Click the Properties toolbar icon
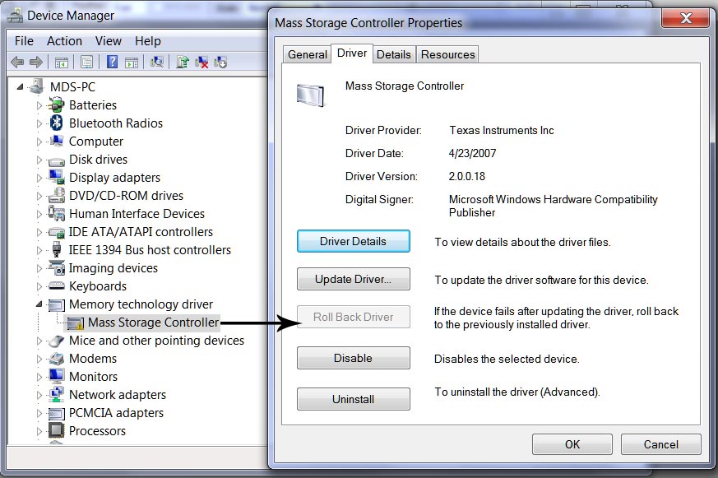 coord(86,62)
